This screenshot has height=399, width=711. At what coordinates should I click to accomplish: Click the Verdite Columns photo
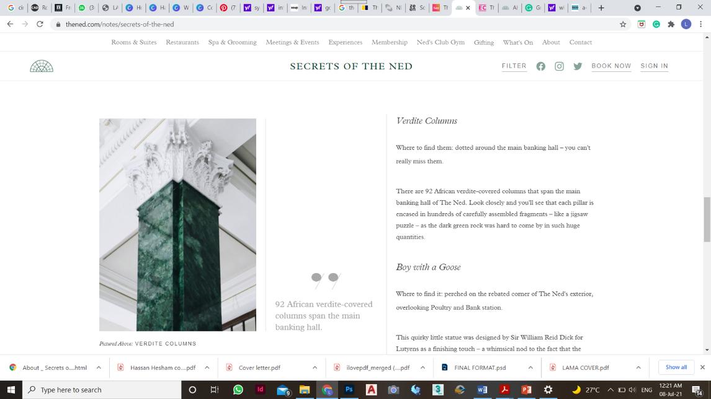(177, 225)
